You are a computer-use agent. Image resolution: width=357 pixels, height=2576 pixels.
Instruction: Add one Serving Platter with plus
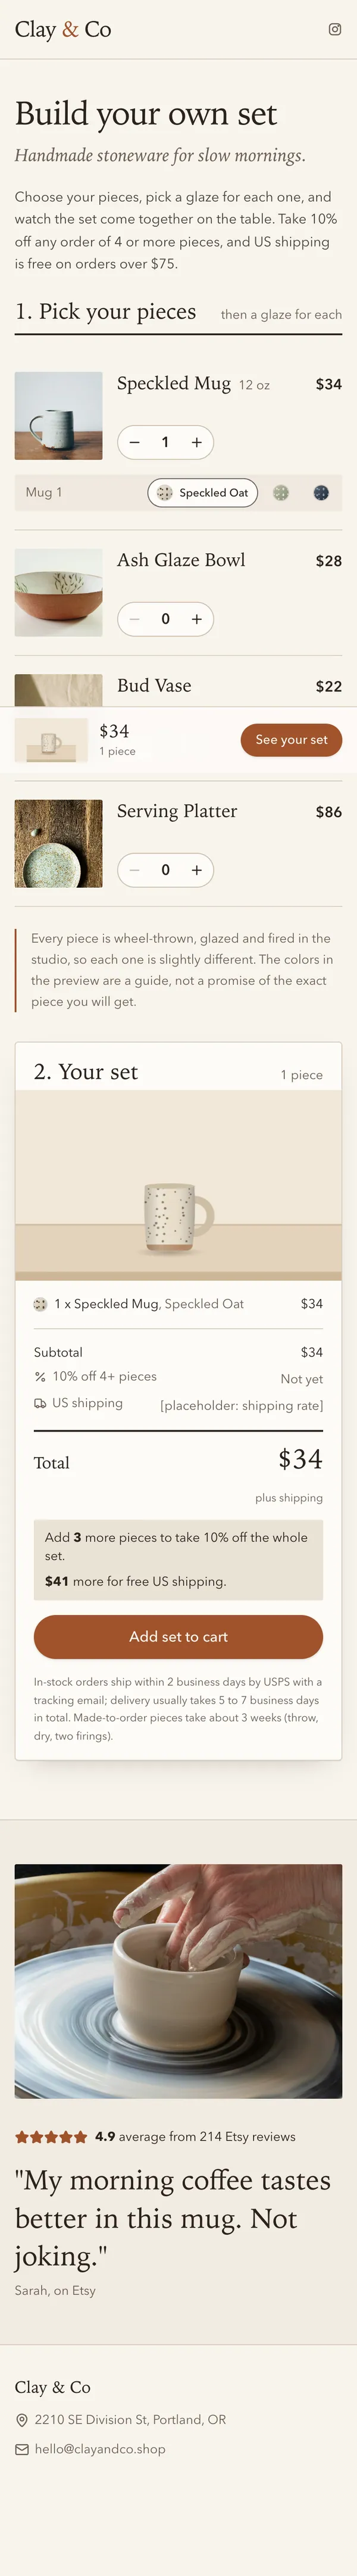pos(197,870)
